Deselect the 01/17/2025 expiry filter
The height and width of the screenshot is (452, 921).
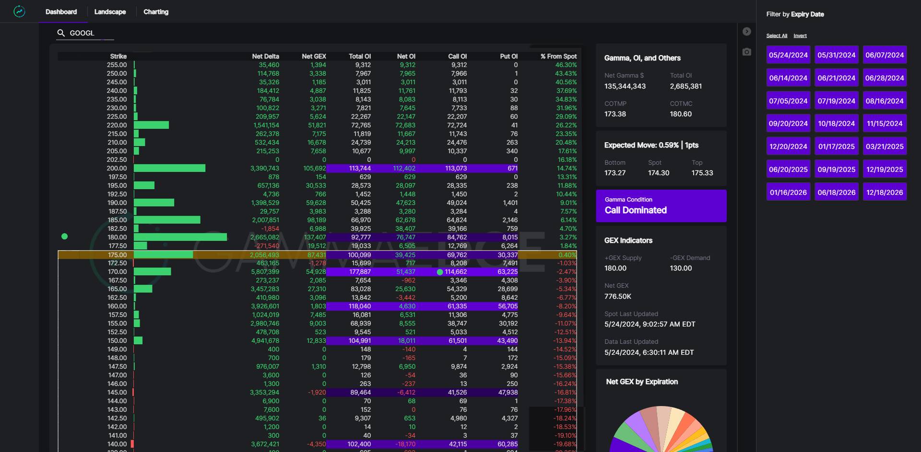(x=836, y=147)
